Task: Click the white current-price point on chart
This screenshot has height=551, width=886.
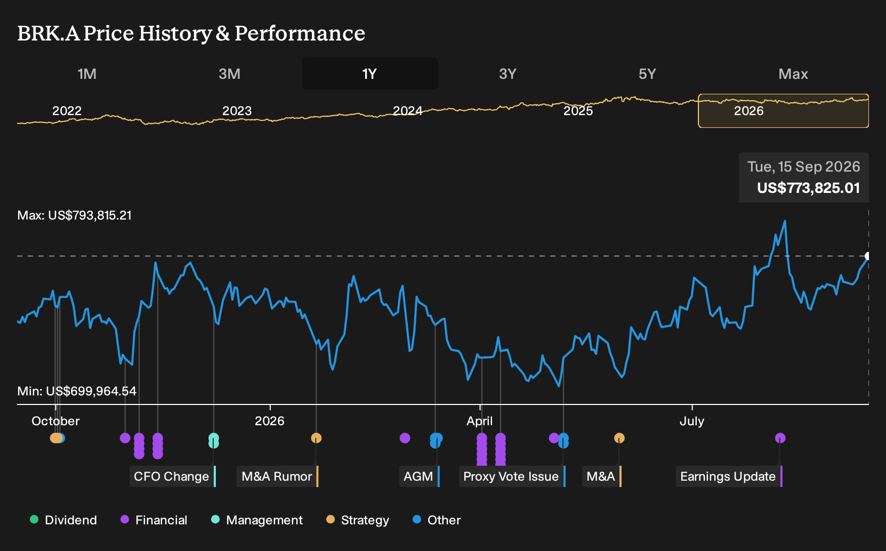Action: (868, 256)
